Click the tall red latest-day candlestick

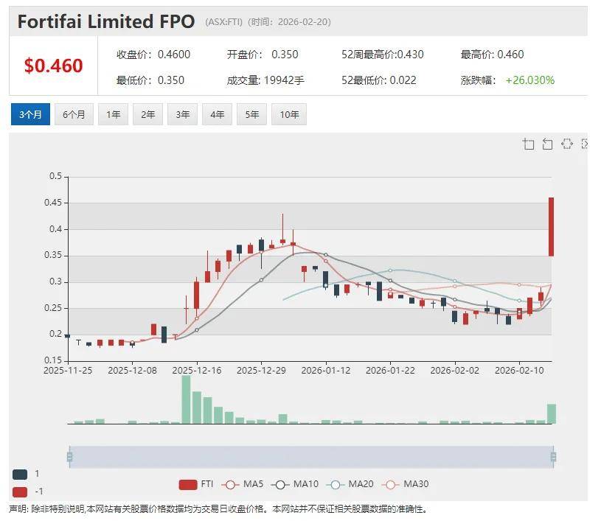click(550, 226)
